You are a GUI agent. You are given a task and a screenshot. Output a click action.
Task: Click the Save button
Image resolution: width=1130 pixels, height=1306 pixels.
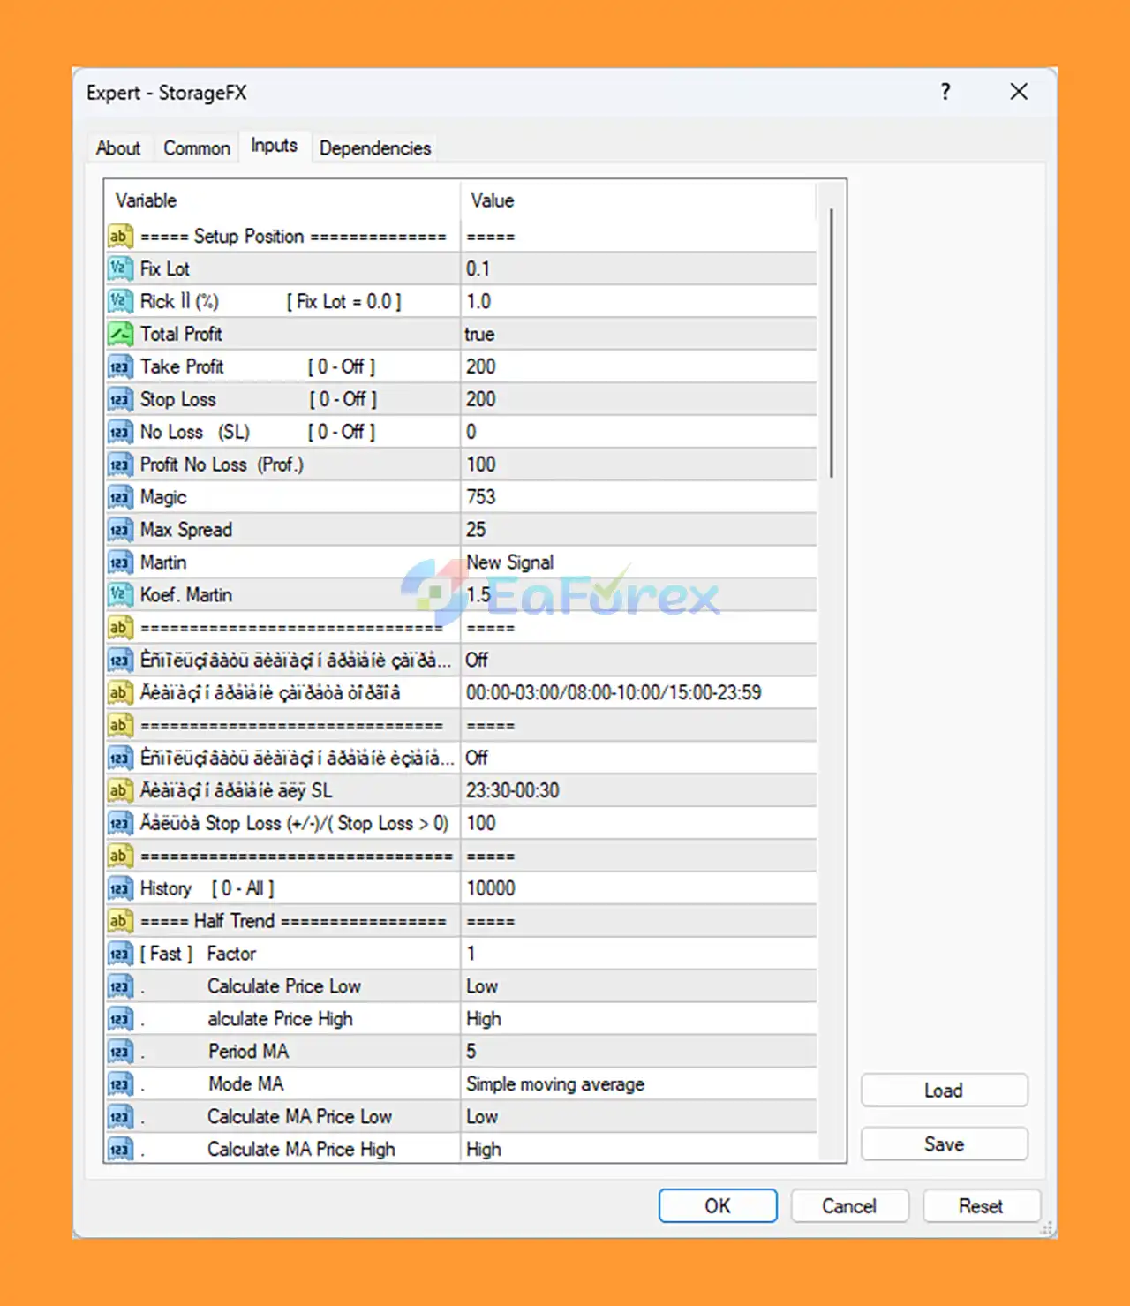coord(944,1144)
